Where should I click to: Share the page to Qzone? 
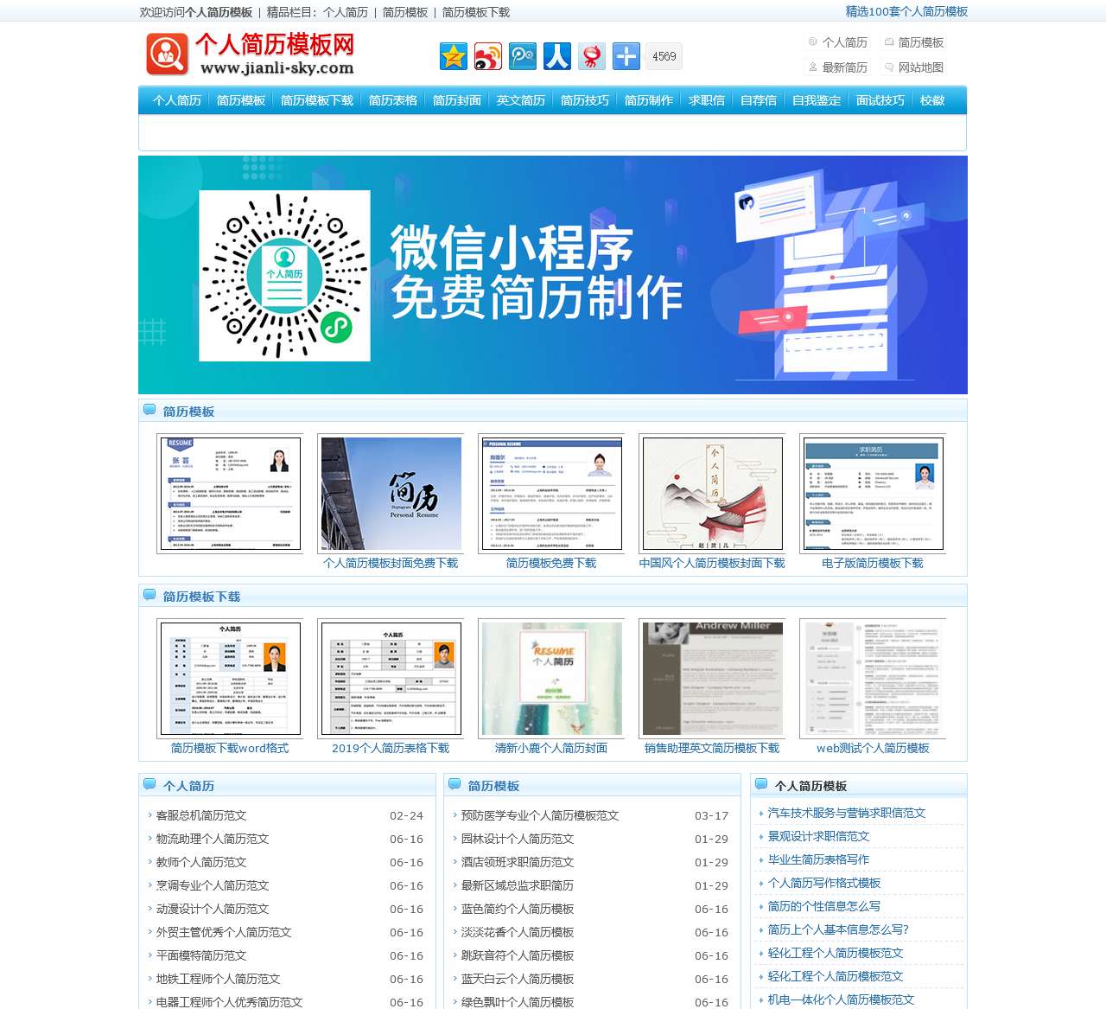tap(453, 56)
